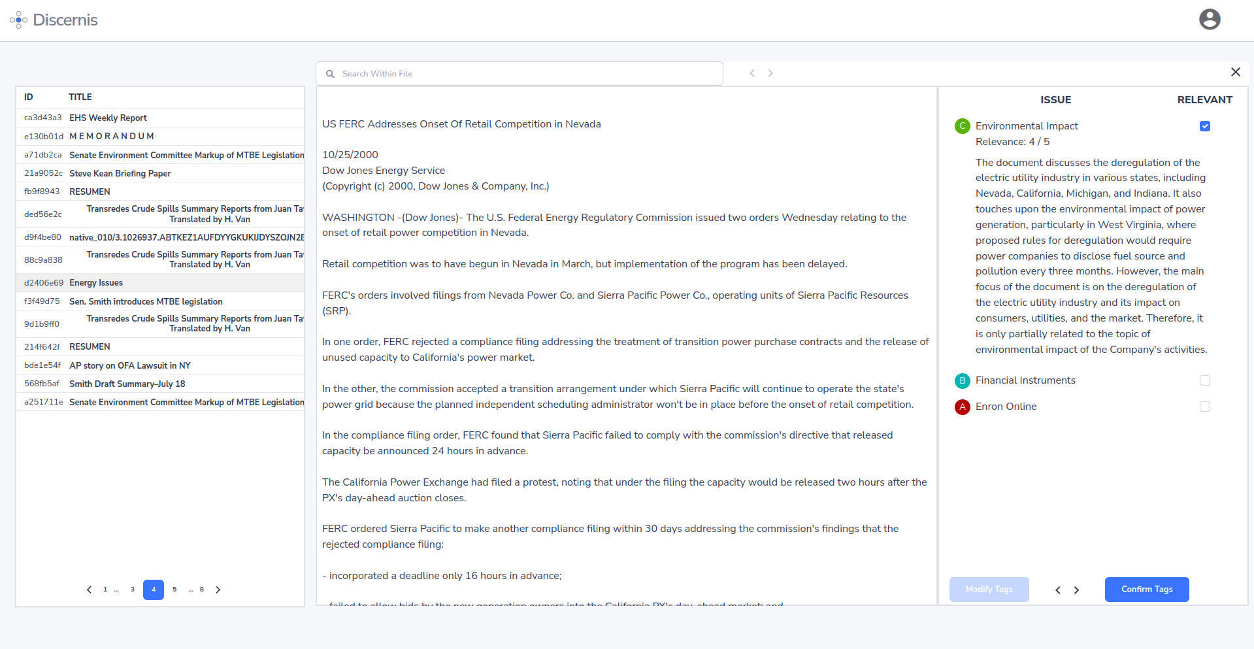Viewport: 1254px width, 649px height.
Task: Open the M E M O R A N D U M document
Action: 160,136
